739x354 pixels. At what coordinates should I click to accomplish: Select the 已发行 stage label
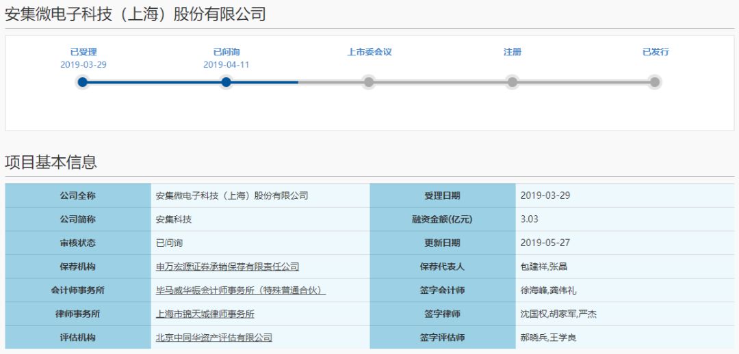(x=656, y=52)
